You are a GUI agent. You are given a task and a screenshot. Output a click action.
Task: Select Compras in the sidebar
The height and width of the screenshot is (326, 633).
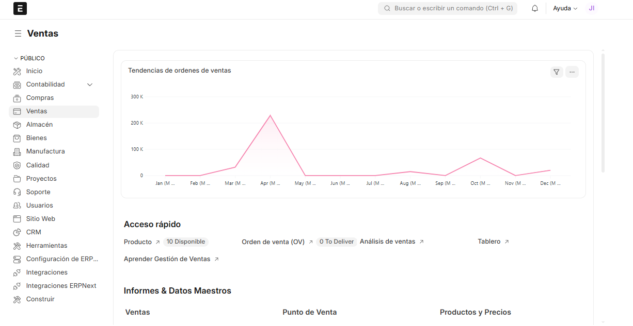coord(40,98)
